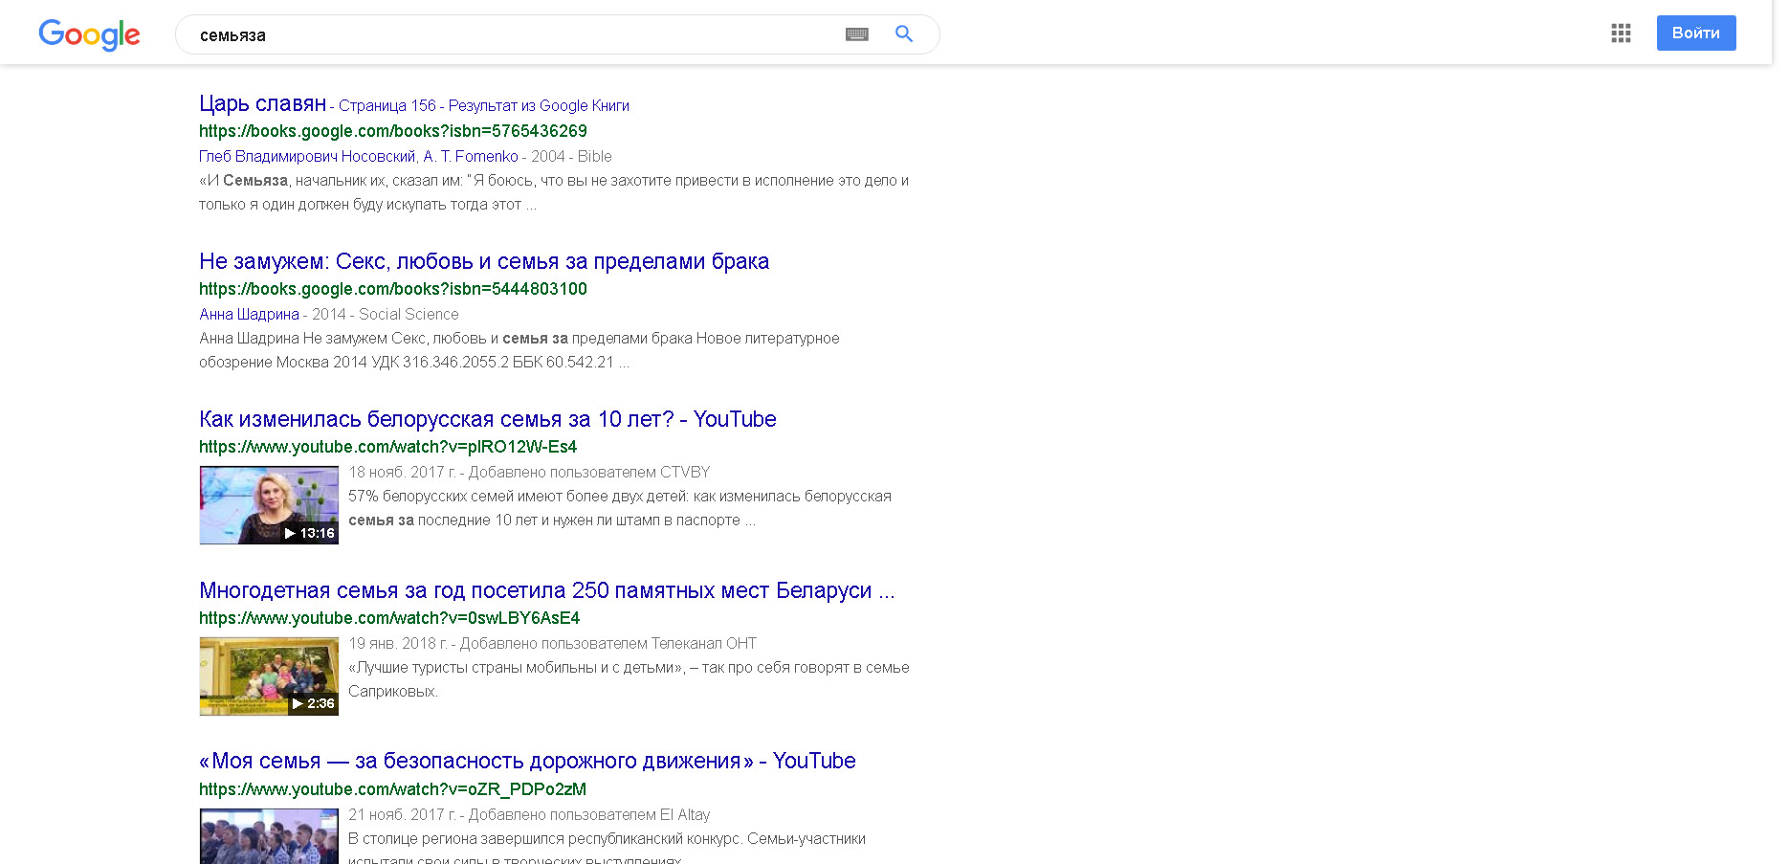Click the Войти sign-in button
Image resolution: width=1789 pixels, height=864 pixels.
[1696, 33]
